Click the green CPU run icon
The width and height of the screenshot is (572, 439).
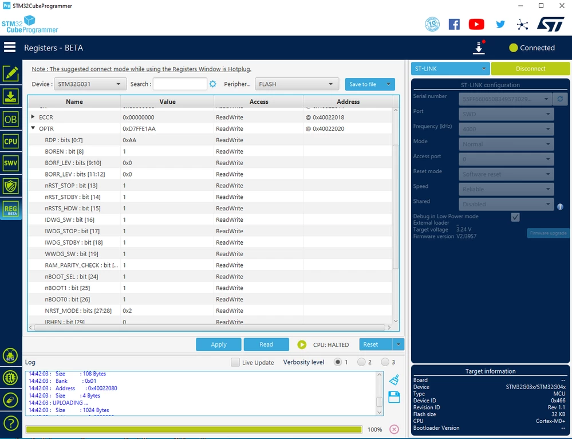(x=302, y=344)
